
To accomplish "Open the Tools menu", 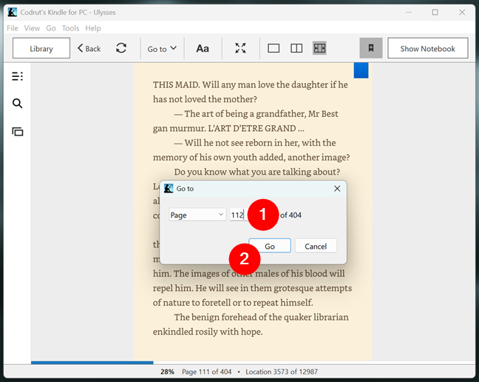I will [70, 28].
